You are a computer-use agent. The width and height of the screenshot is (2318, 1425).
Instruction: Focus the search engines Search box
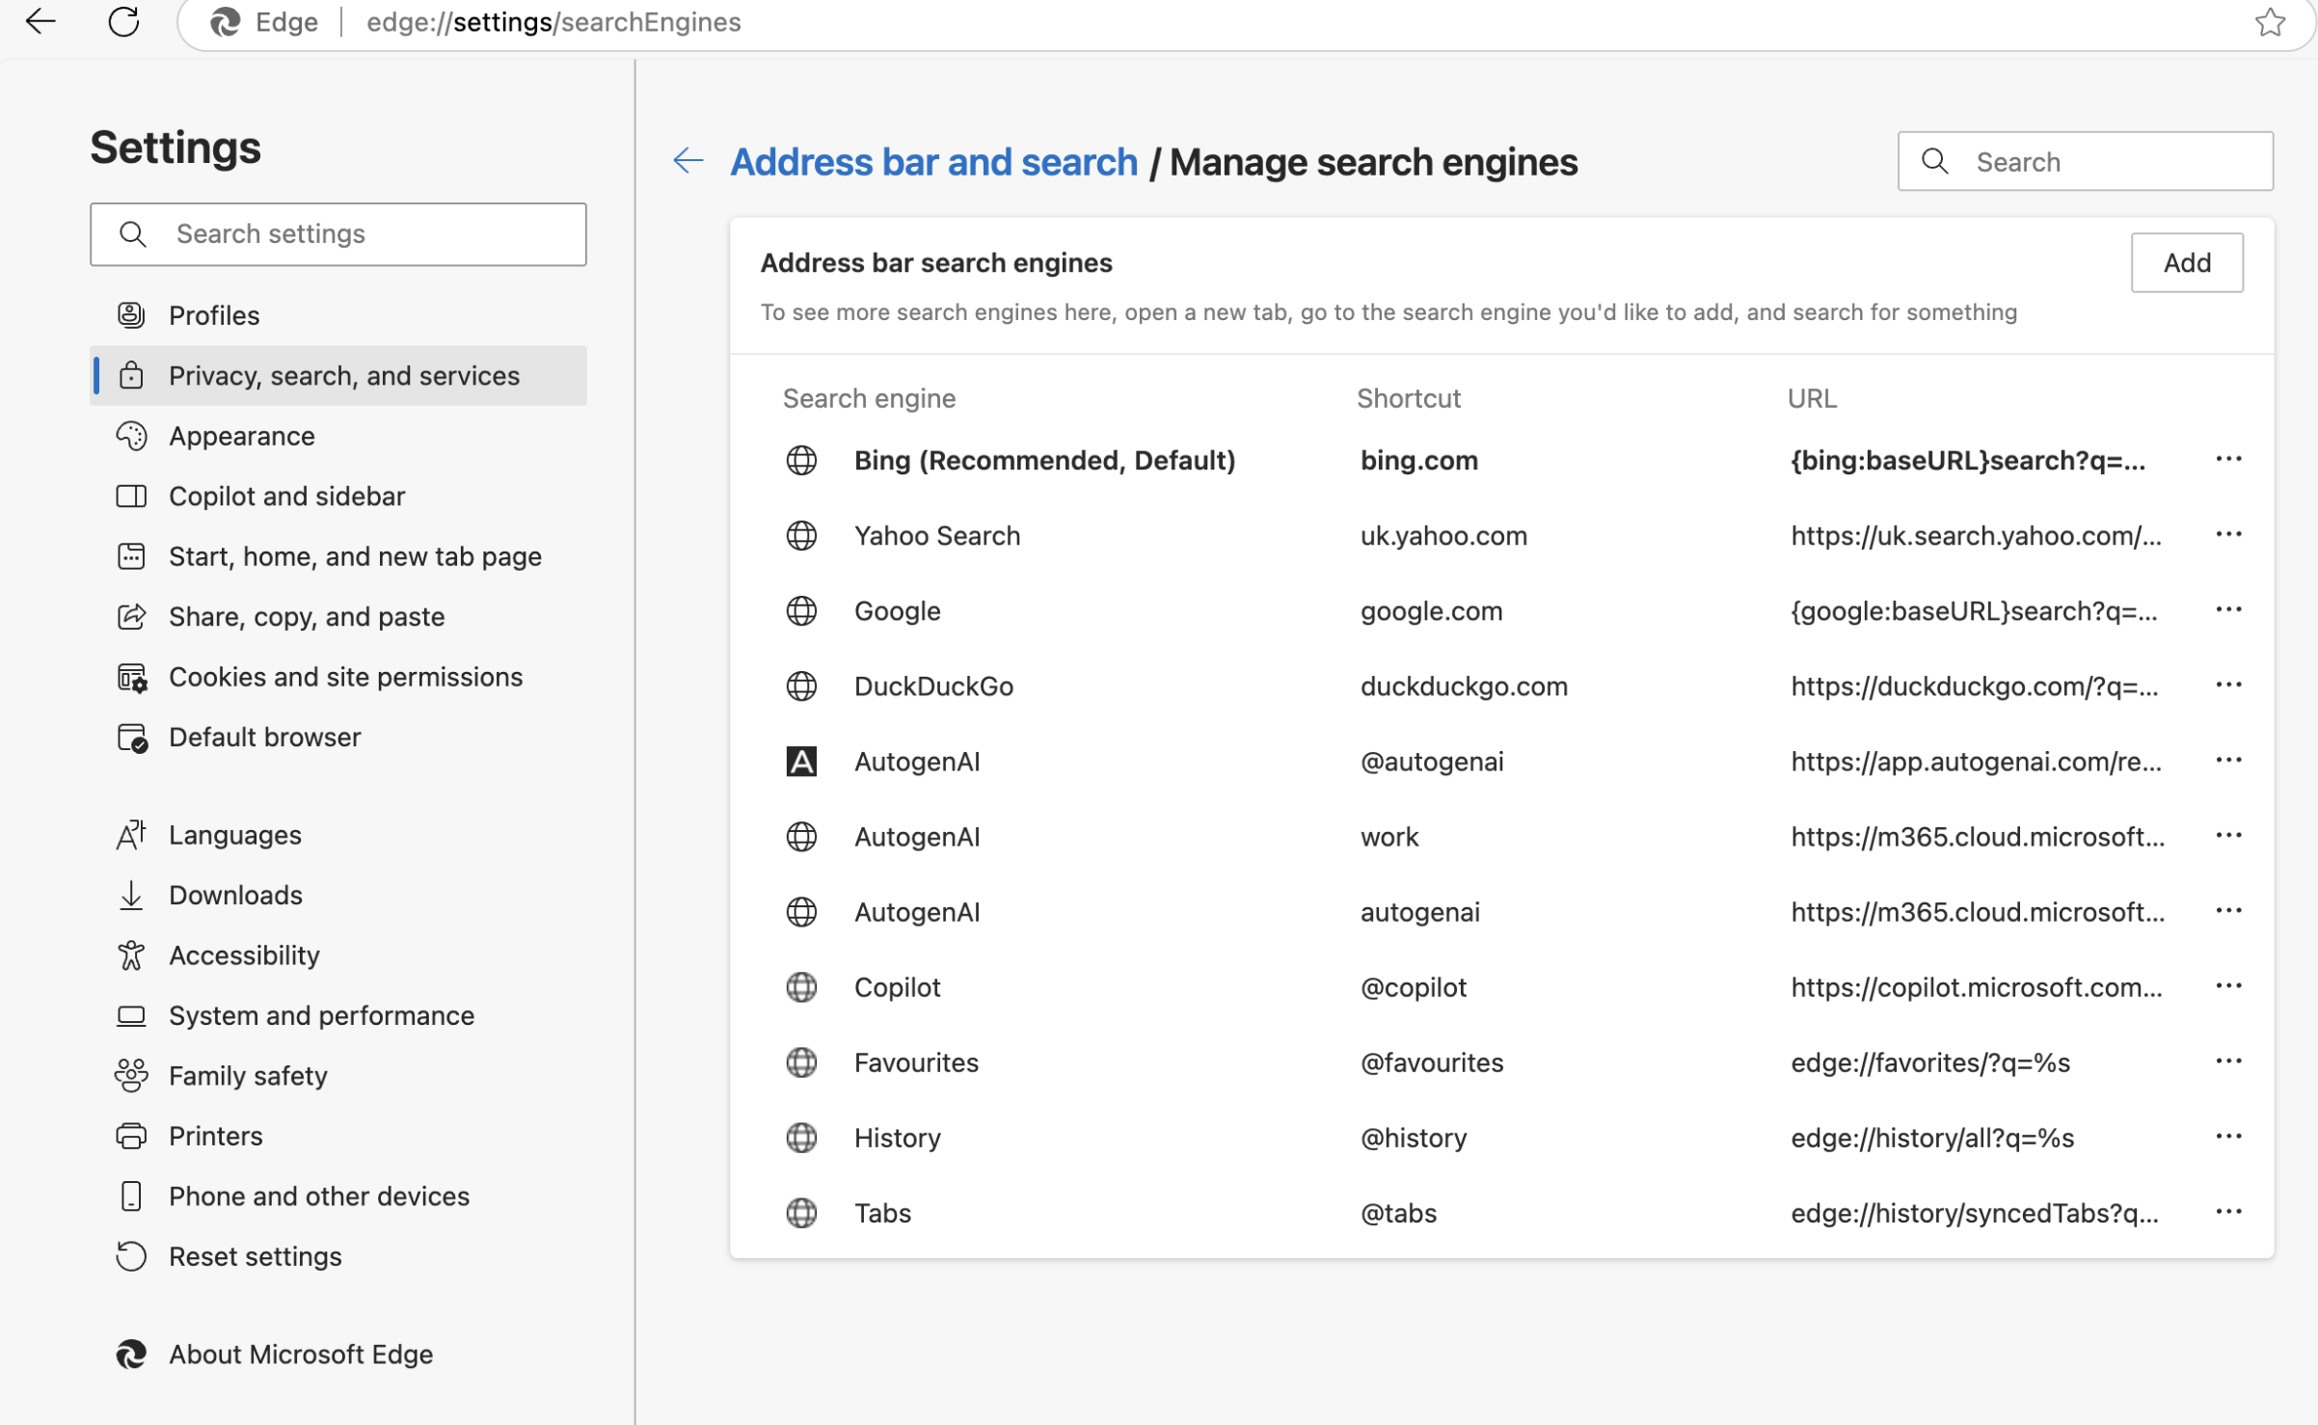(x=2085, y=161)
